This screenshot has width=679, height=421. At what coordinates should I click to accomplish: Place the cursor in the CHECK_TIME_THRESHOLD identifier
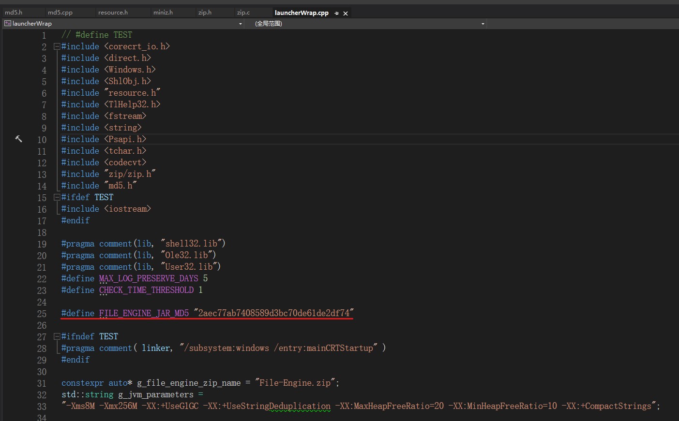[x=146, y=290]
